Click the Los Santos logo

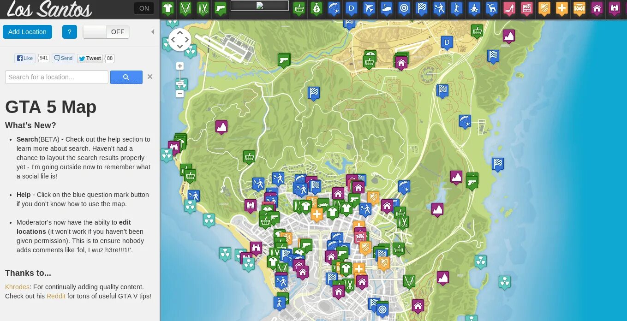[x=49, y=9]
